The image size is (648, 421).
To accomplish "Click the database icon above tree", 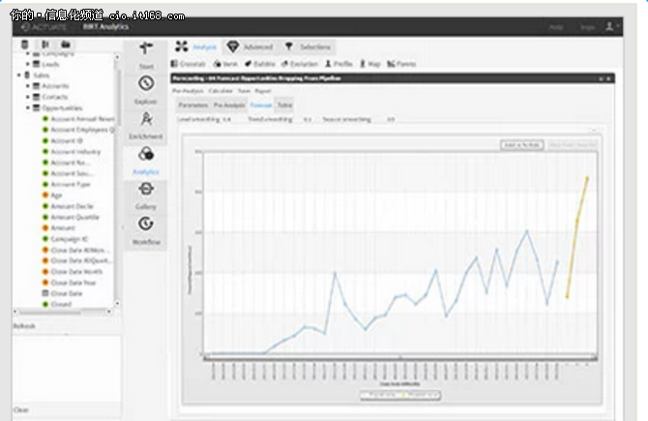I will (25, 45).
